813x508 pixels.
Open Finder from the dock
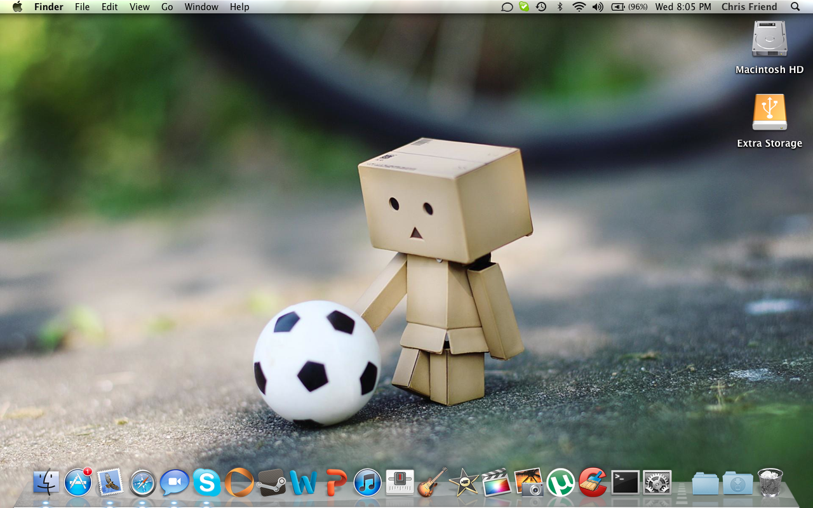coord(46,483)
